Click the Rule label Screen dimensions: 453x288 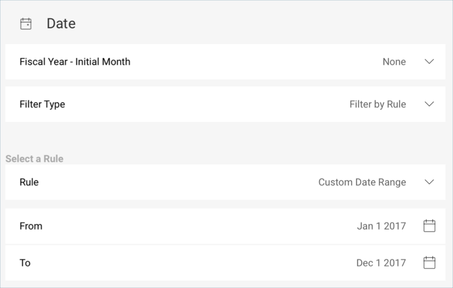click(x=29, y=182)
